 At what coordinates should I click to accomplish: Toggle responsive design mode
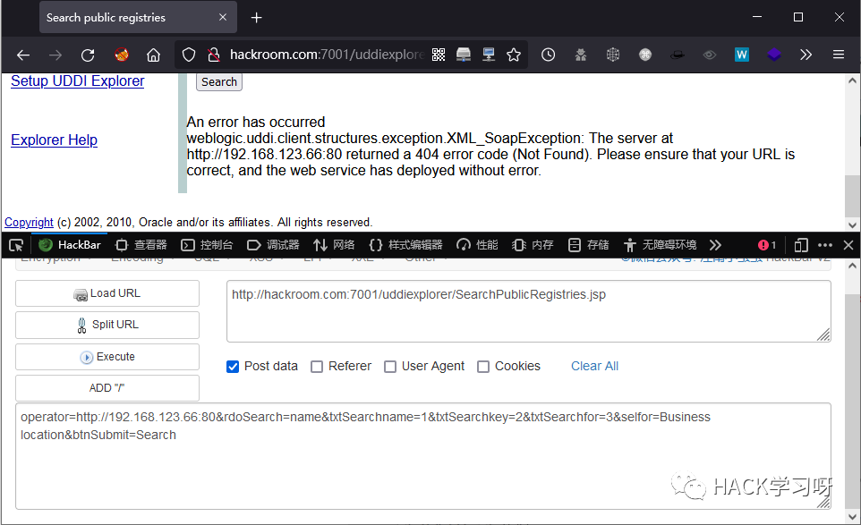point(801,245)
